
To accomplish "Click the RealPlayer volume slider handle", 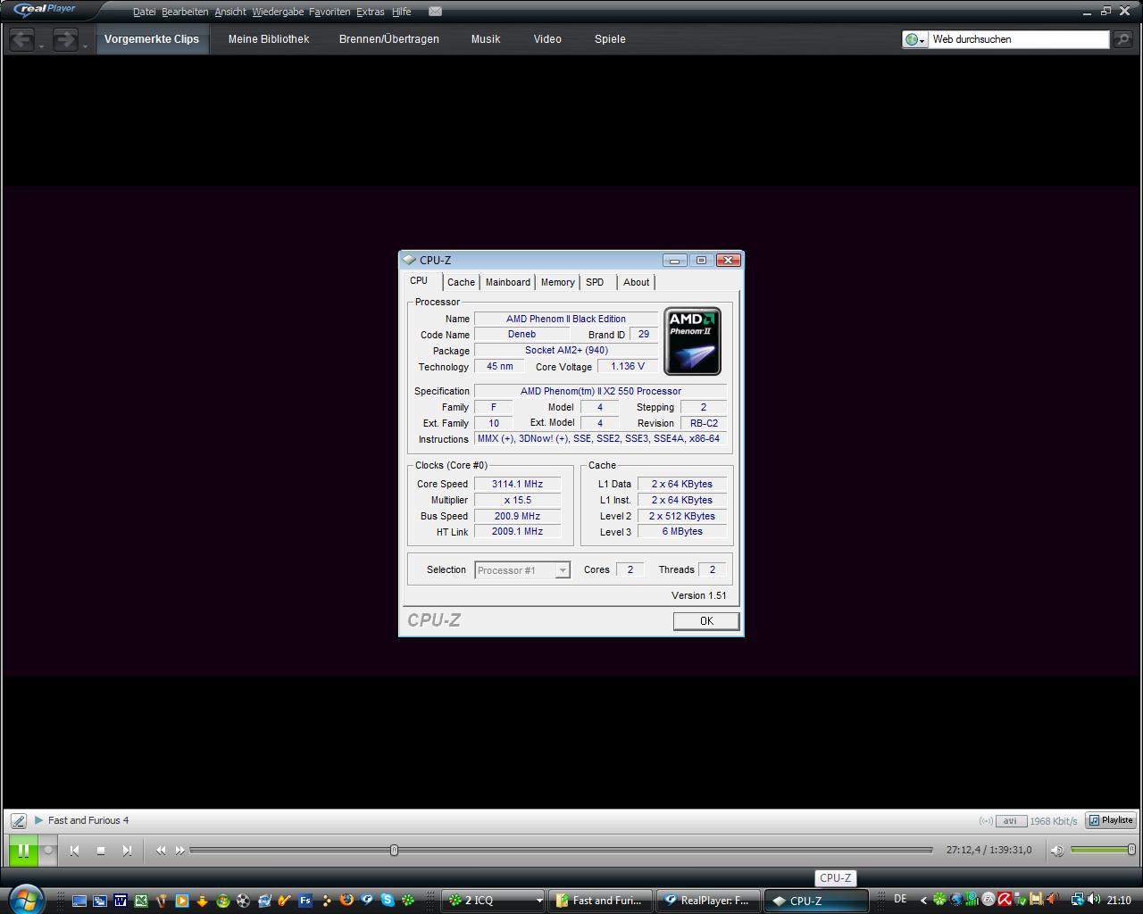I will (x=1131, y=850).
